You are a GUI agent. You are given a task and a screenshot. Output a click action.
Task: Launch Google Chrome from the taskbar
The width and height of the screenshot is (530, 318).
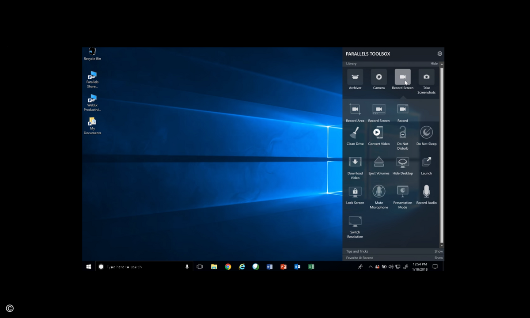click(228, 267)
